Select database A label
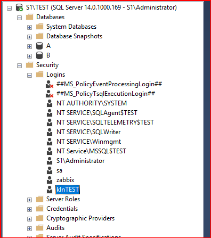Viewport: 211px width, 238px height. 48,46
